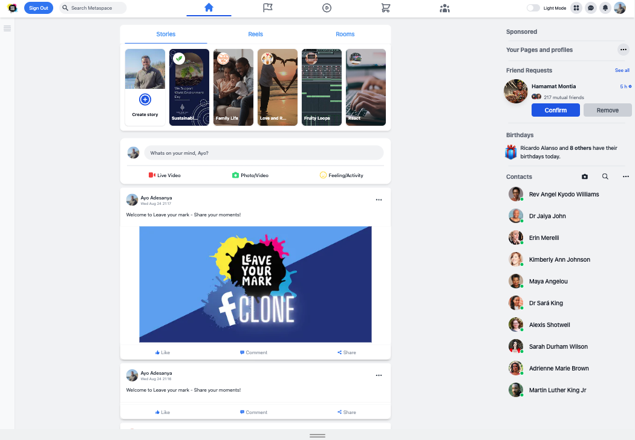
Task: Open the React story thumbnail
Action: pos(366,87)
